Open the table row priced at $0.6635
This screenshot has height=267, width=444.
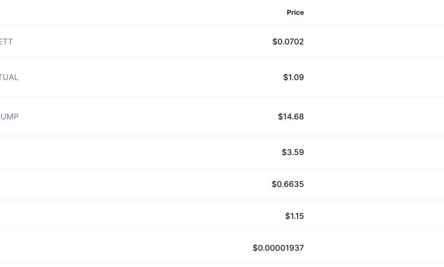(x=222, y=184)
